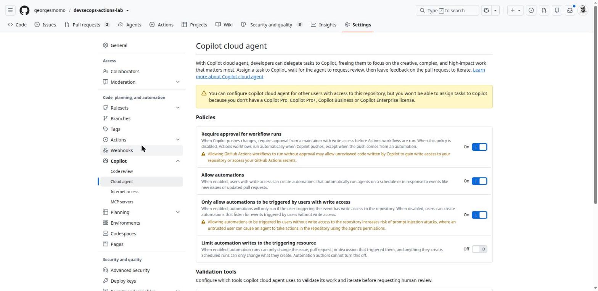The height and width of the screenshot is (291, 598).
Task: Open Tags settings
Action: tap(141, 129)
